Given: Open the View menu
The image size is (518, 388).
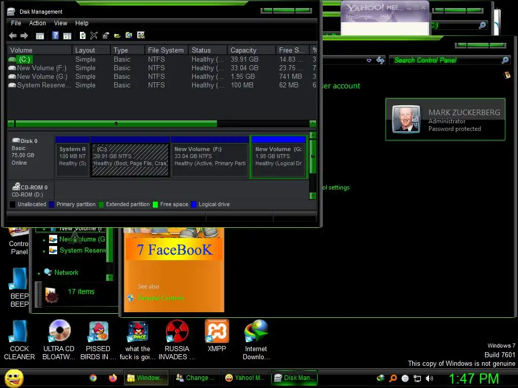Looking at the screenshot, I should pos(61,23).
